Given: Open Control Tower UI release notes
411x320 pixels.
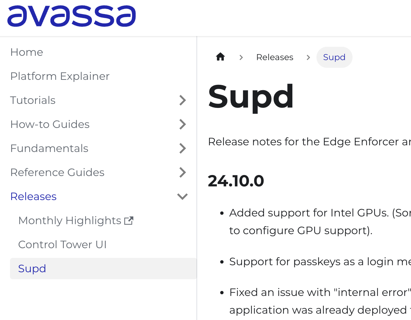Looking at the screenshot, I should [62, 245].
